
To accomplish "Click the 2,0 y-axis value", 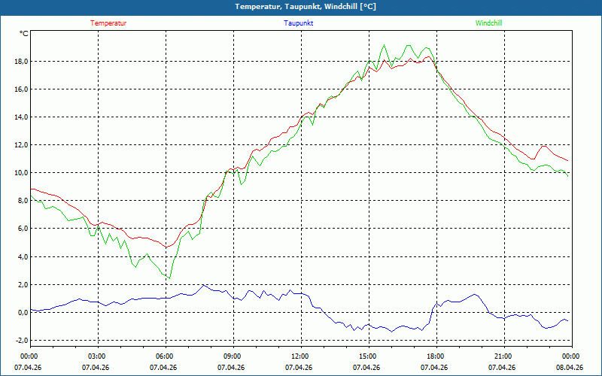I will (23, 285).
